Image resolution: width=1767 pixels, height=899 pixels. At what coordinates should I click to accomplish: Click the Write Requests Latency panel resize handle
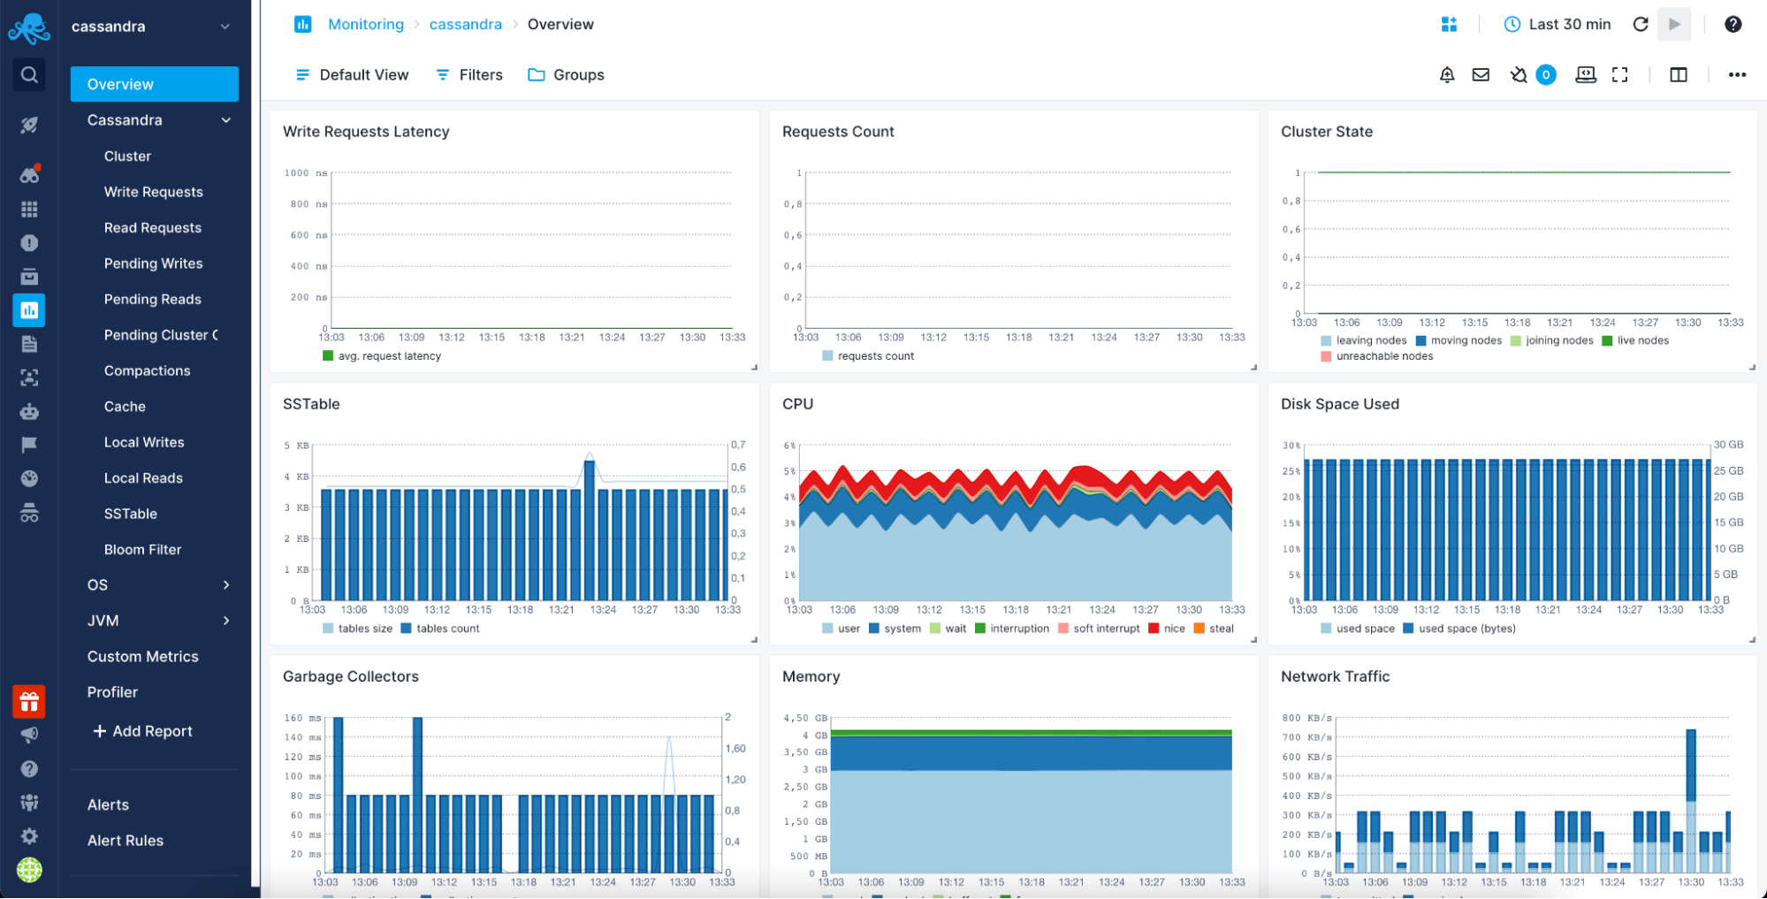pos(754,368)
